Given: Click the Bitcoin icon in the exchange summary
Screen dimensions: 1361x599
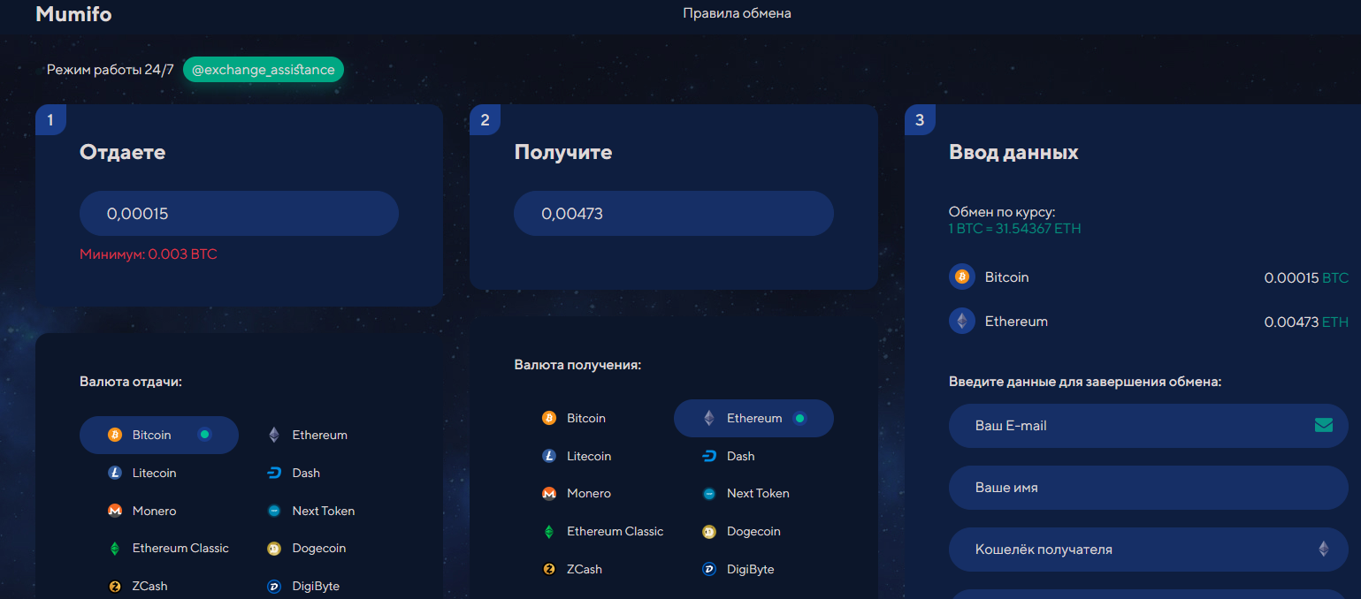Looking at the screenshot, I should pyautogui.click(x=962, y=277).
